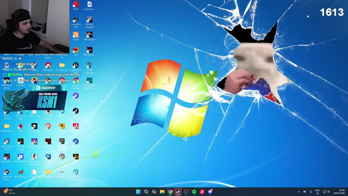Open Rockstar Games Launcher icon
Viewport: 348px width, 196px height.
(x=62, y=129)
